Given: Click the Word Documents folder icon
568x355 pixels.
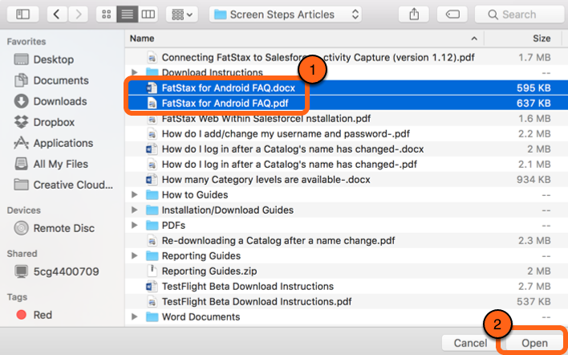Looking at the screenshot, I should point(152,316).
